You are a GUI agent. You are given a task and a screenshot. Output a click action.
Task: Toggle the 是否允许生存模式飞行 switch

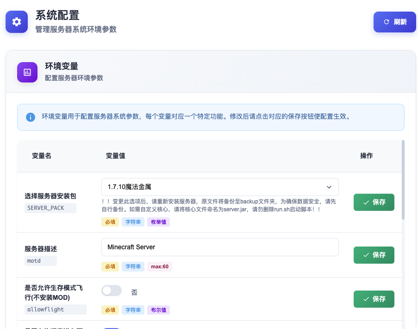tap(112, 291)
